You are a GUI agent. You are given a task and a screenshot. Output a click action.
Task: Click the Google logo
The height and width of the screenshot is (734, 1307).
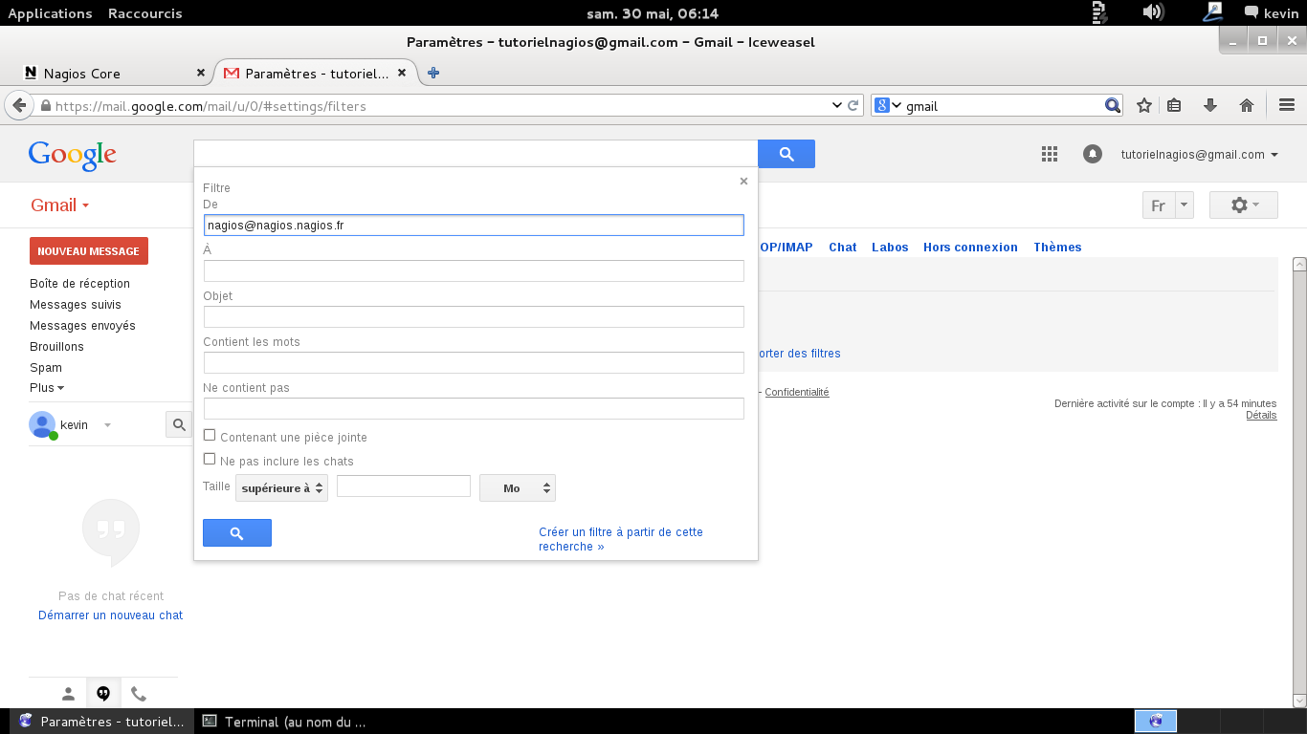tap(73, 155)
